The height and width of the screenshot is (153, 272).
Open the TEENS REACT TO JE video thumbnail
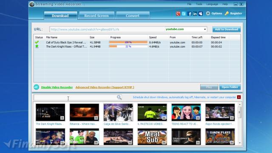click(x=186, y=112)
